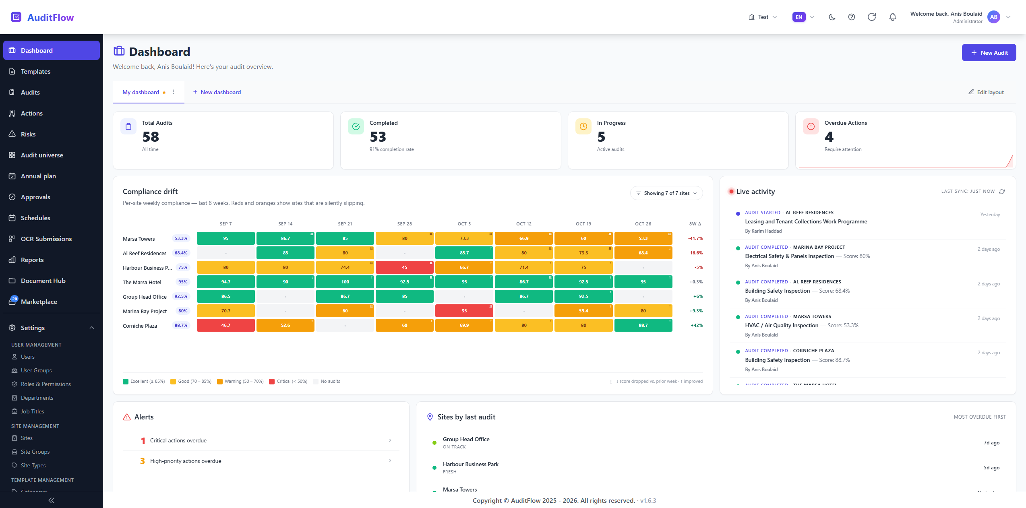This screenshot has height=508, width=1026.
Task: Go to Audits in the sidebar
Action: (52, 92)
